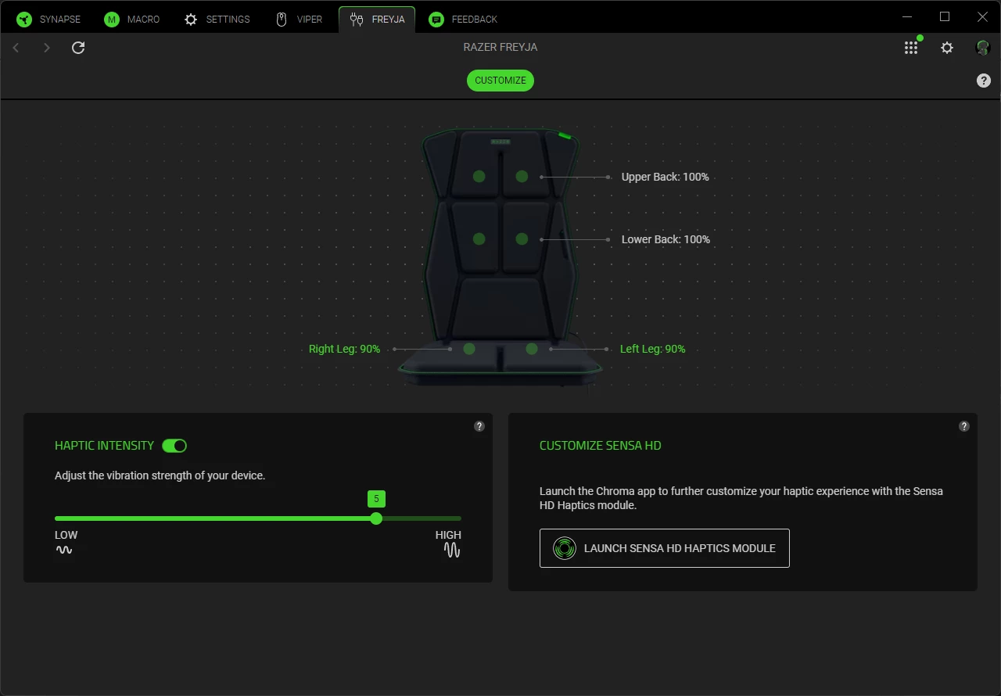Click the RAZER FREYJA title
Viewport: 1001px width, 696px height.
pos(500,47)
